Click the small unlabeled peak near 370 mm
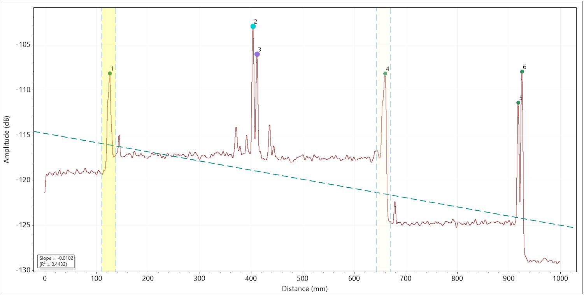This screenshot has height=295, width=584. pyautogui.click(x=236, y=128)
